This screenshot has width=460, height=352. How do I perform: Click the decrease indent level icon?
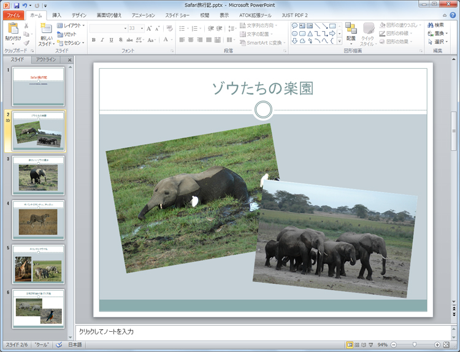(210, 28)
